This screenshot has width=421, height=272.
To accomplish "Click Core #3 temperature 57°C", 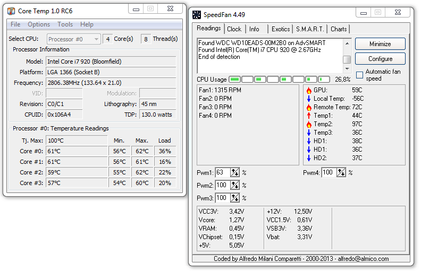I will [x=77, y=183].
